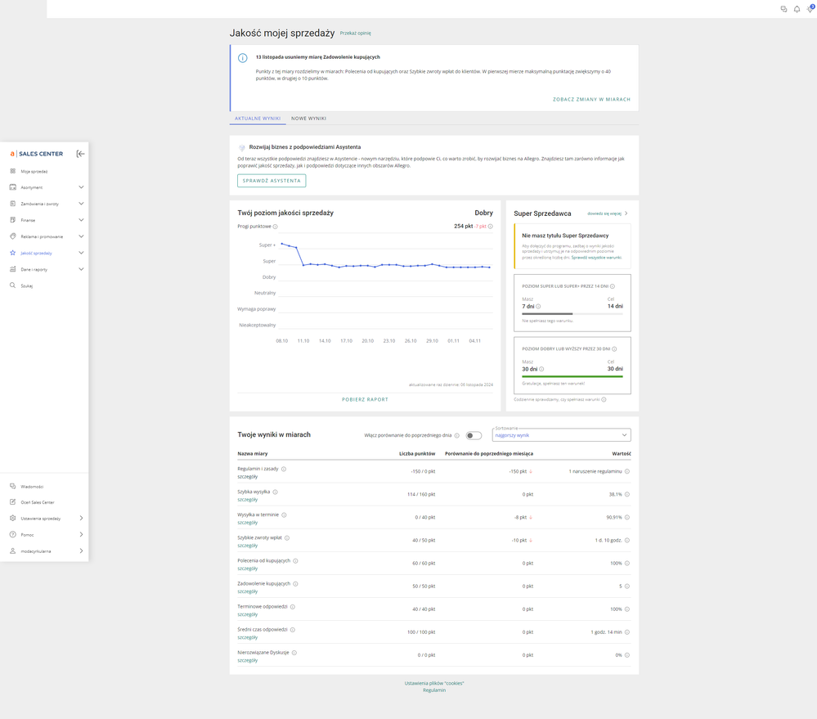Open Ustawienia plików cookies link
Viewport: 817px width, 719px height.
434,683
